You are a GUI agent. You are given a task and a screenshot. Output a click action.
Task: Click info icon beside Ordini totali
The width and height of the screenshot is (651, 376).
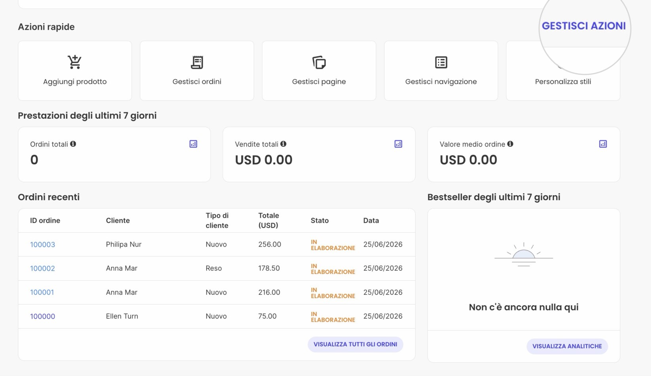coord(73,144)
